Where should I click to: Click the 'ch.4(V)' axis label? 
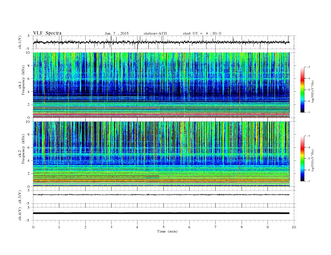20,214
